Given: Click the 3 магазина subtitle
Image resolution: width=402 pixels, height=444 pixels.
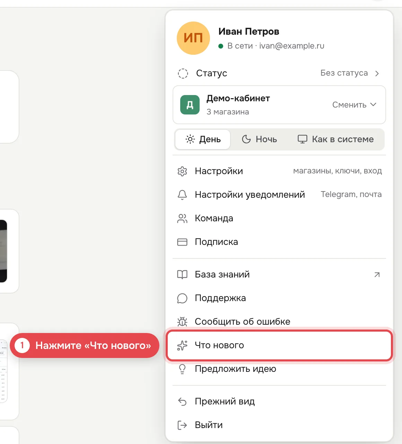Looking at the screenshot, I should [x=228, y=112].
